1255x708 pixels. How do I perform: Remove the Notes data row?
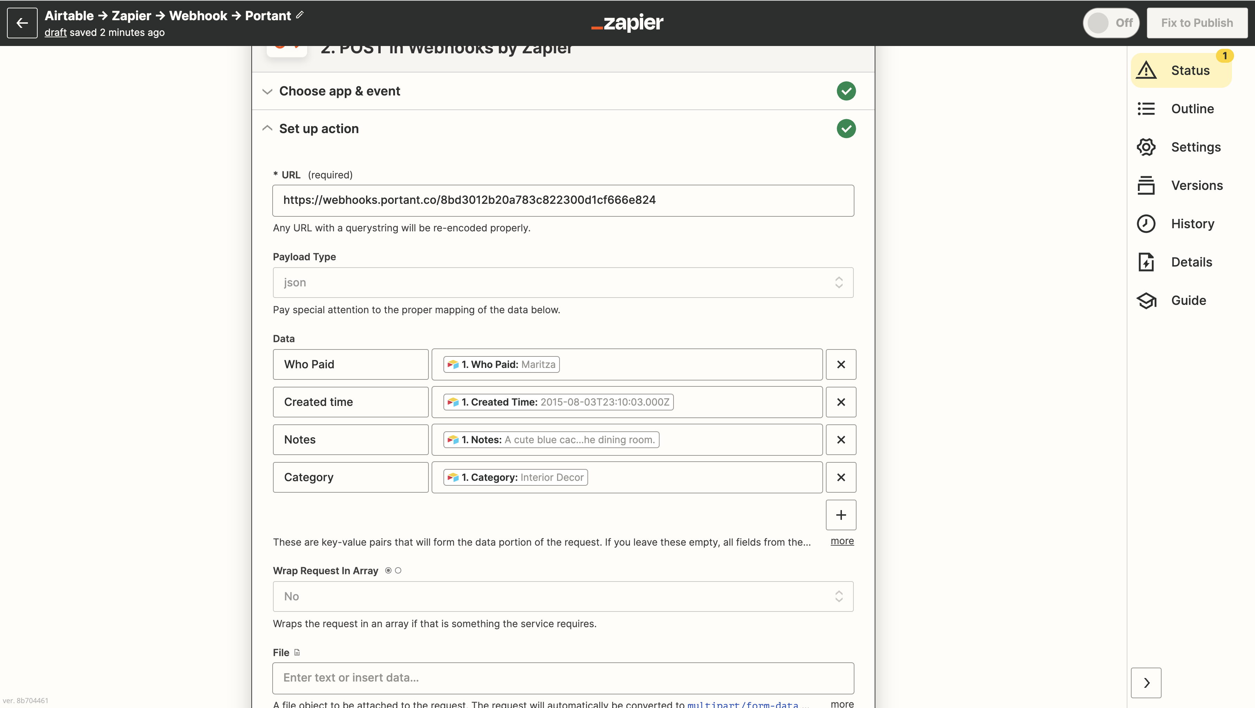tap(841, 440)
